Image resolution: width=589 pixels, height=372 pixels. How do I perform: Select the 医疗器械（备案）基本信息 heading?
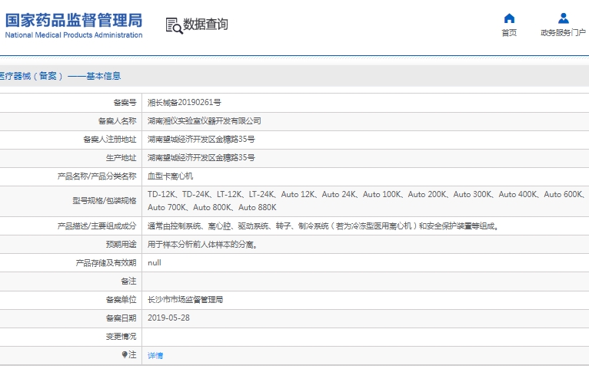click(60, 76)
